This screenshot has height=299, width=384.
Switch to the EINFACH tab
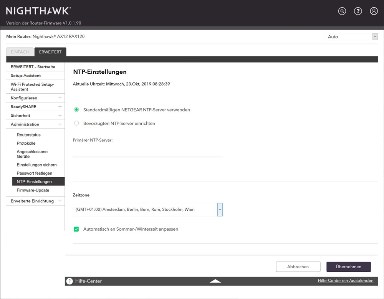[20, 52]
